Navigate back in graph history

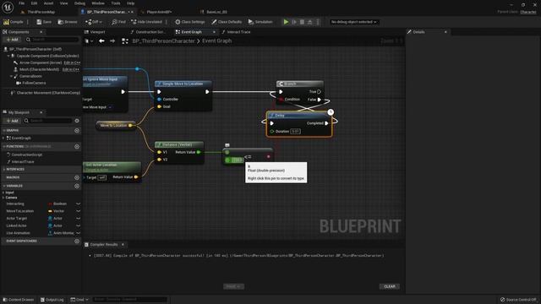(x=101, y=41)
